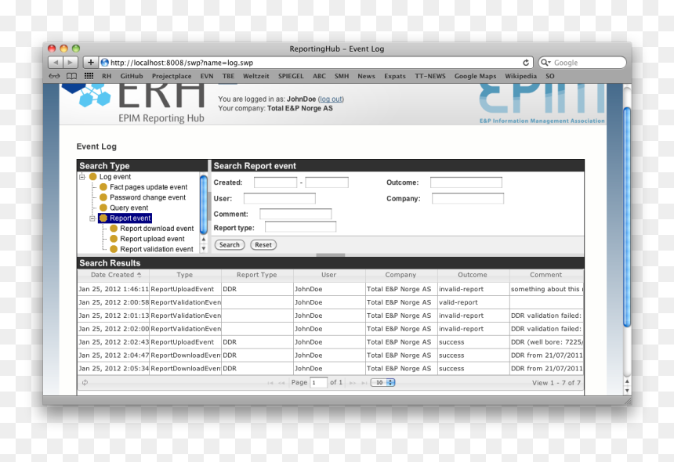Click the main page scroll-down arrow
Image resolution: width=674 pixels, height=462 pixels.
(627, 390)
